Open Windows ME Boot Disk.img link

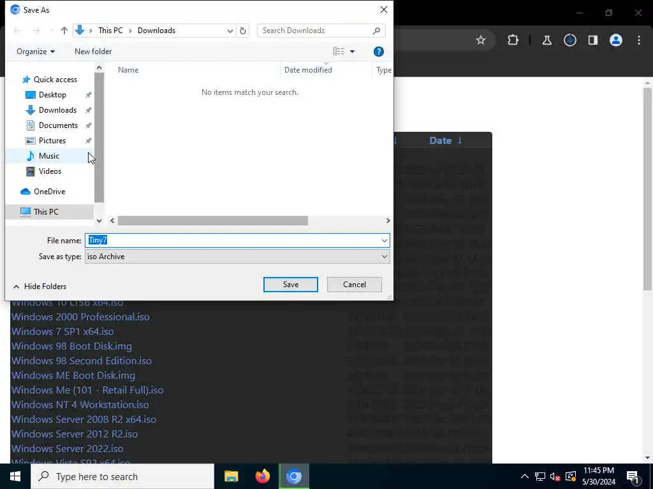(73, 376)
